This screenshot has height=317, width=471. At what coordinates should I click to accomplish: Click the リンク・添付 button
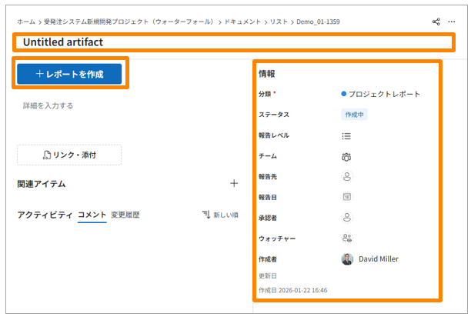[x=69, y=155]
